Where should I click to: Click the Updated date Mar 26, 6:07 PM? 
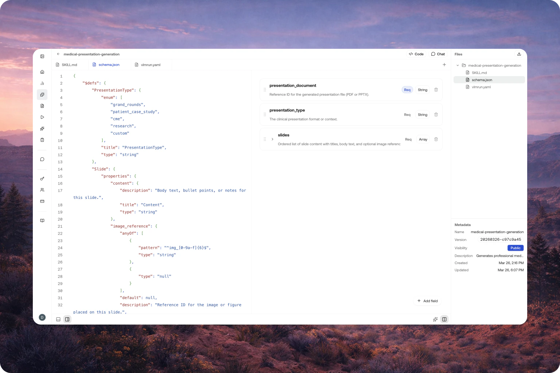tap(511, 270)
